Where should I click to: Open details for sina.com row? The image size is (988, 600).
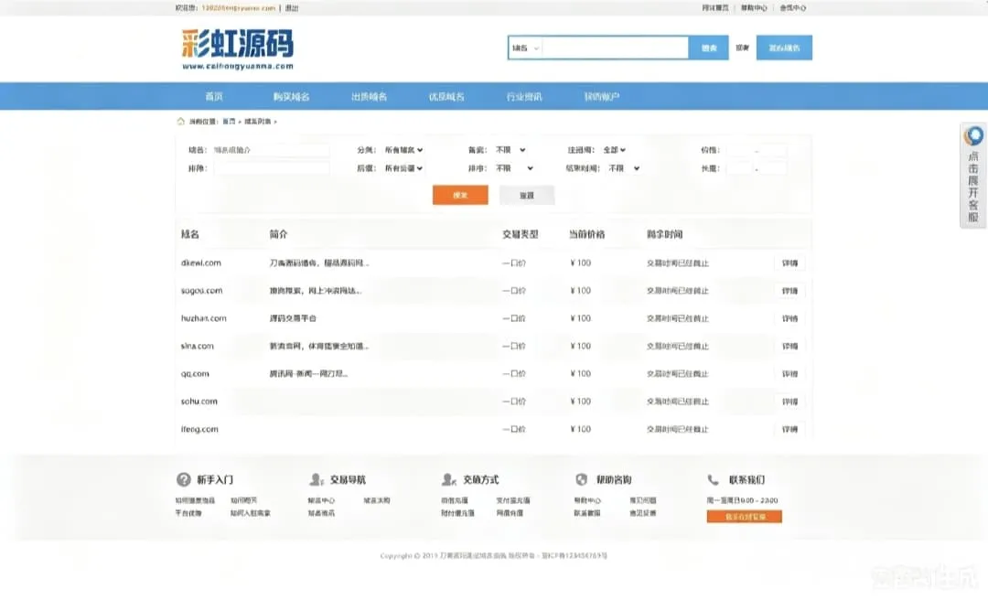click(x=789, y=346)
